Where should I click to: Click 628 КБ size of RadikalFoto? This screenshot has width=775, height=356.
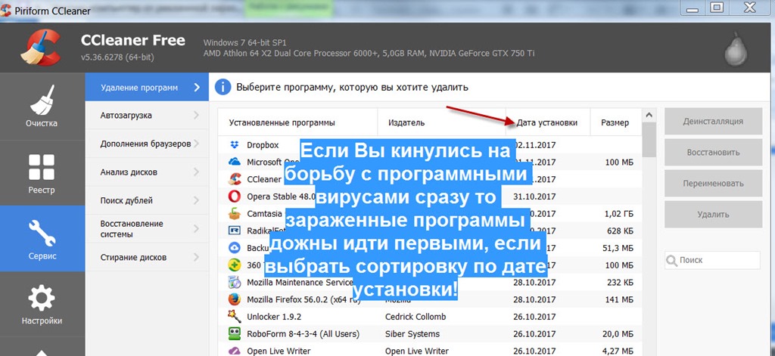[620, 231]
